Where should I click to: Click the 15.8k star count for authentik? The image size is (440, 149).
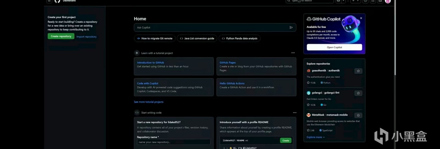(311, 83)
